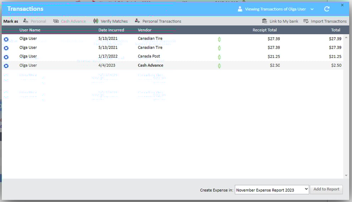This screenshot has height=202, width=352.
Task: Click the Import Transactions card icon
Action: click(x=306, y=21)
